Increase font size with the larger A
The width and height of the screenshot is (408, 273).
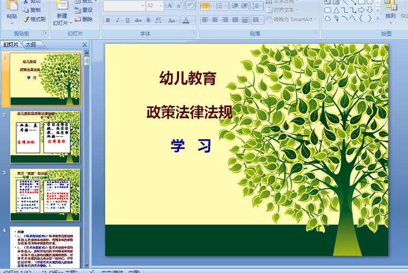pos(170,6)
